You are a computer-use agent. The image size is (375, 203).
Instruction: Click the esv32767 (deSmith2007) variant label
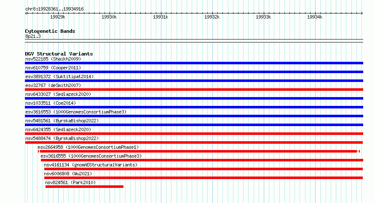coord(53,85)
